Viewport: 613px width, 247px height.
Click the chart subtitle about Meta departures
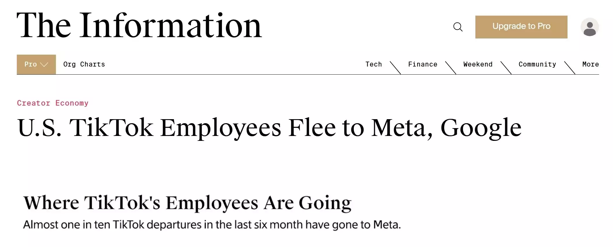[x=212, y=225]
